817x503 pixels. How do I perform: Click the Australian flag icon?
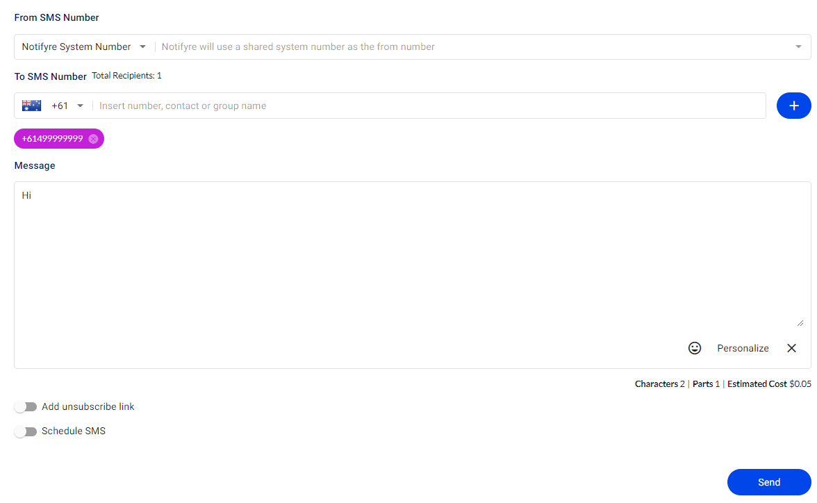[x=31, y=106]
